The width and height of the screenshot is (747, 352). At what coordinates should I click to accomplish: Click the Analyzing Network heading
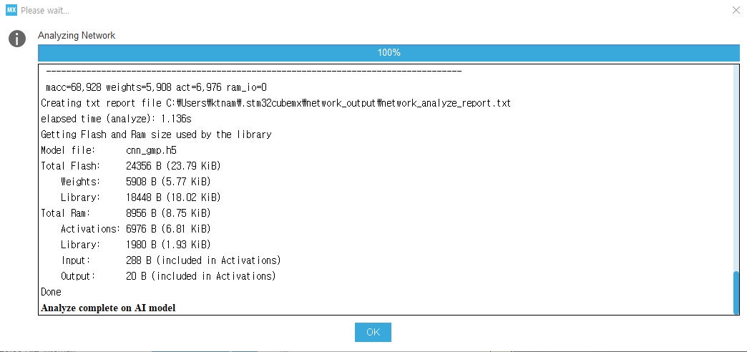pos(77,35)
